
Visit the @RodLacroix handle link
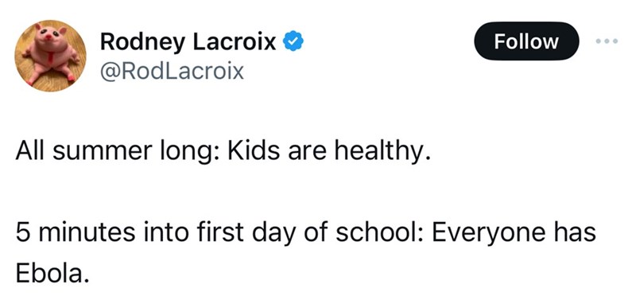click(172, 72)
